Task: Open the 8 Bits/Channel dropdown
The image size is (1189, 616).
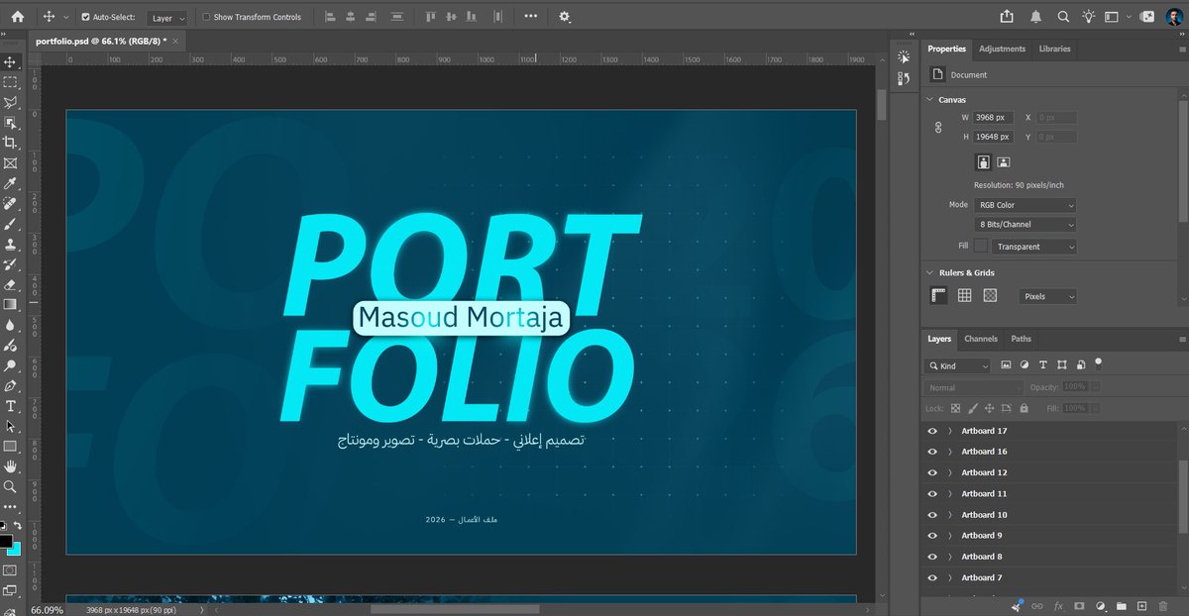Action: tap(1025, 224)
